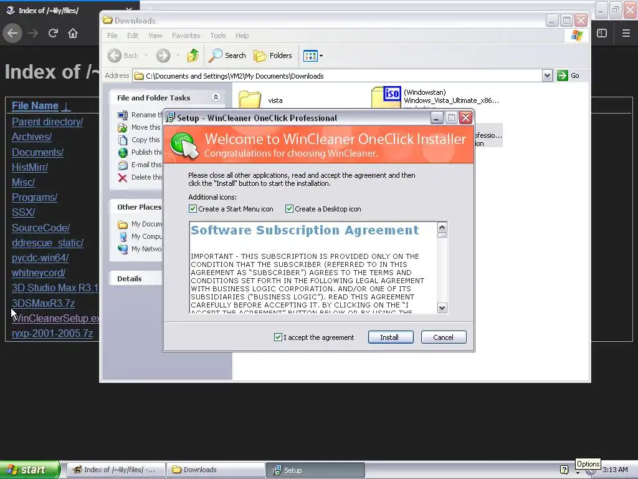
Task: Open My Computer from Other Places
Action: pos(140,236)
